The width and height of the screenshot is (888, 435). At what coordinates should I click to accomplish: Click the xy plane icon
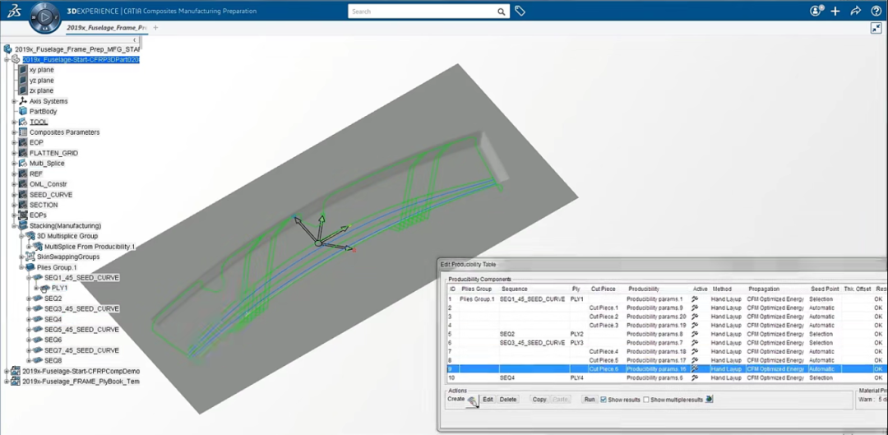click(23, 70)
